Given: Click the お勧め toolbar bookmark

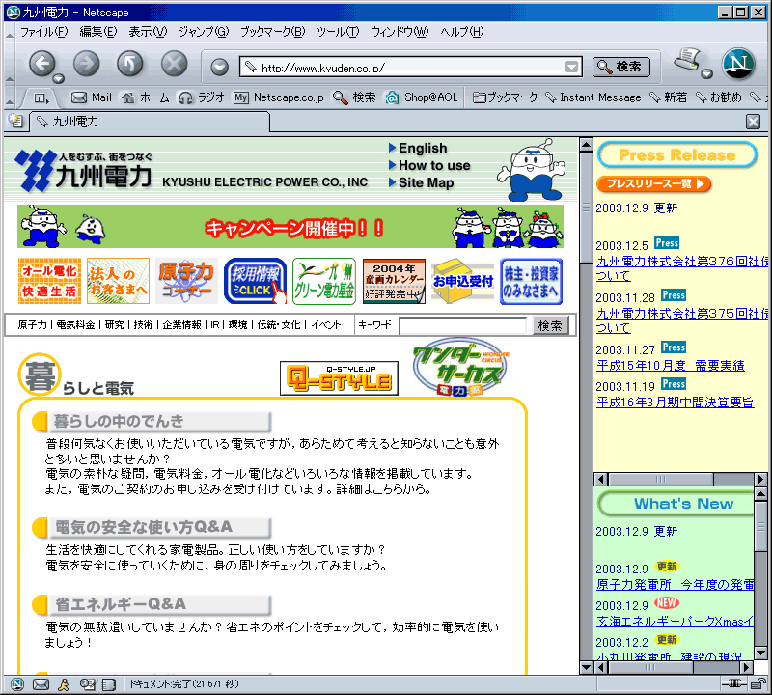Looking at the screenshot, I should [718, 97].
